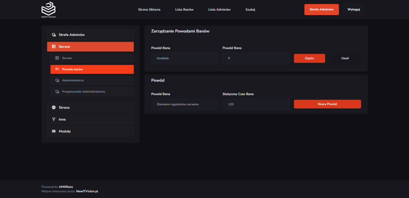This screenshot has width=409, height=198.
Task: Click the Strefa Adminów sidebar icon
Action: (x=54, y=35)
